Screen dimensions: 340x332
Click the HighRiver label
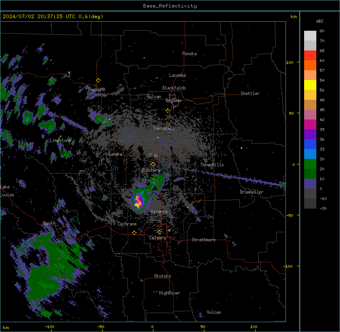tap(170, 293)
